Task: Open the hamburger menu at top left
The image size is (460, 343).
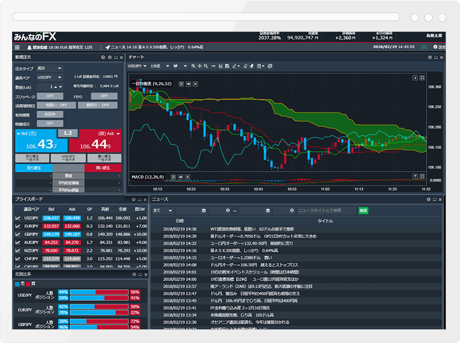Action: pyautogui.click(x=18, y=46)
